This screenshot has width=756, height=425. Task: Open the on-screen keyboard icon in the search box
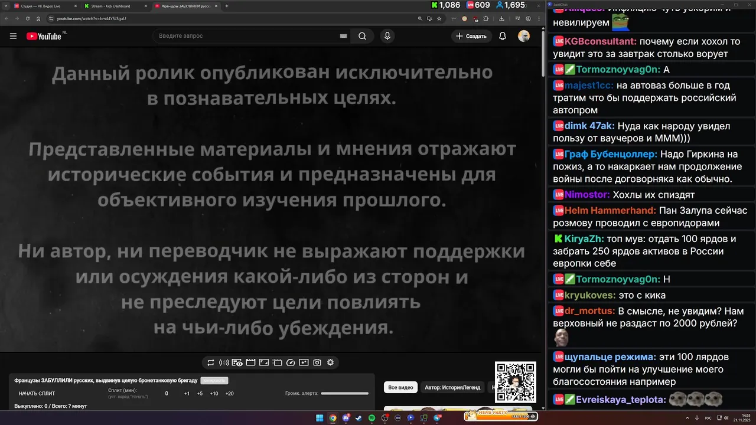[343, 36]
